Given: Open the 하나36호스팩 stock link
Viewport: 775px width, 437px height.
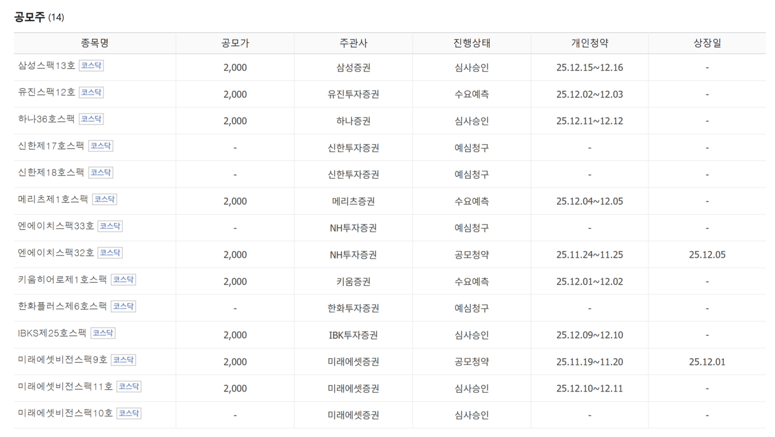Looking at the screenshot, I should 47,119.
